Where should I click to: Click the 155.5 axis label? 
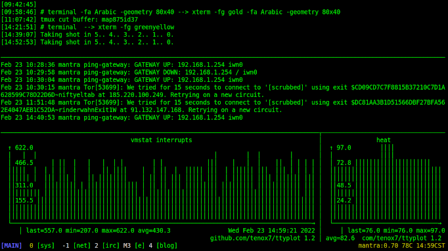tap(24, 201)
